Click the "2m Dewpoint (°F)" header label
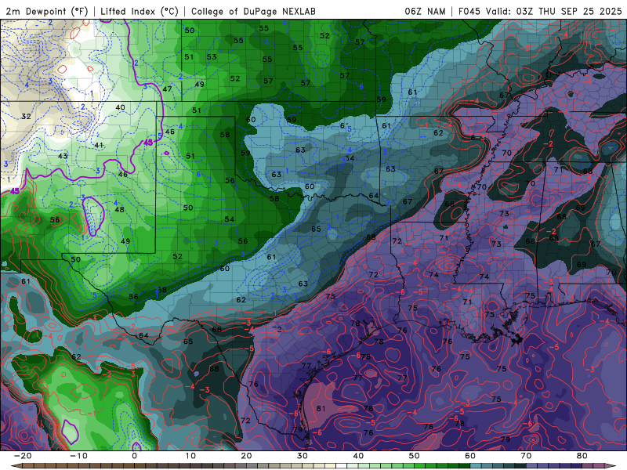The width and height of the screenshot is (627, 470). 47,11
